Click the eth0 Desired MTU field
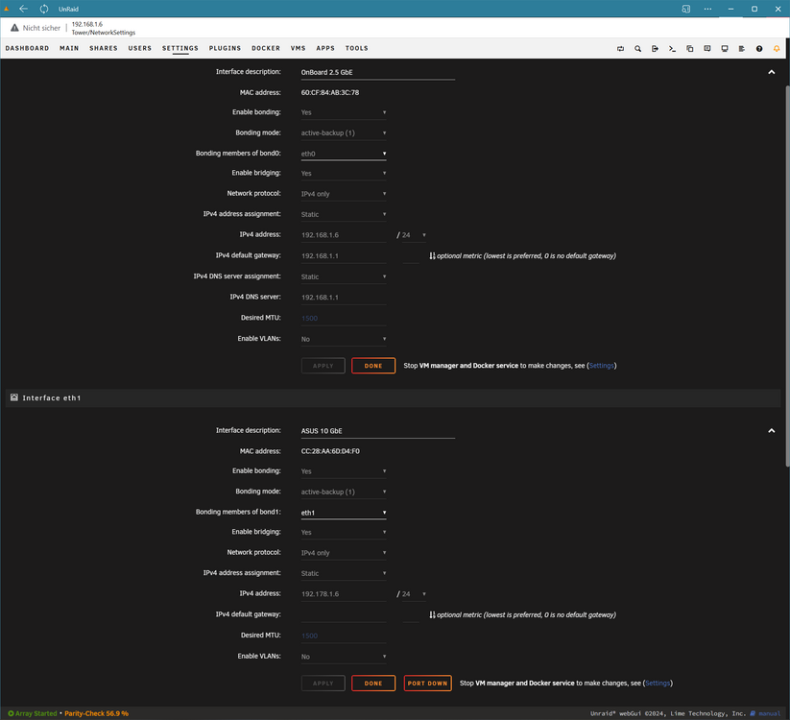Screen dimensions: 790x720 coord(344,318)
